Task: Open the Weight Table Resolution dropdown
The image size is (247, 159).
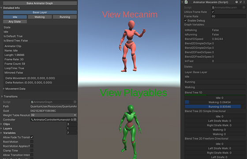Action: tap(53, 115)
